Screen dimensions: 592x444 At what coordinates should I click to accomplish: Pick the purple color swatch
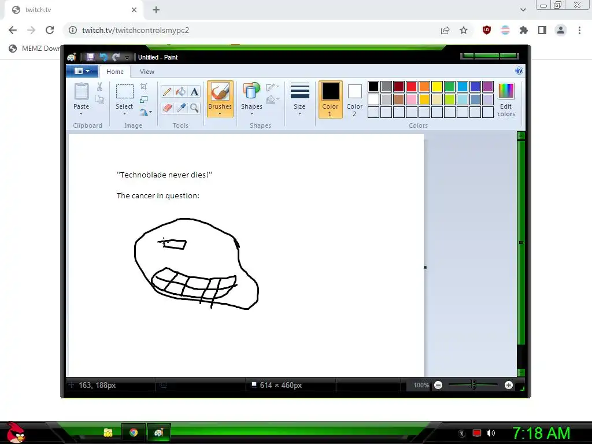pyautogui.click(x=488, y=87)
